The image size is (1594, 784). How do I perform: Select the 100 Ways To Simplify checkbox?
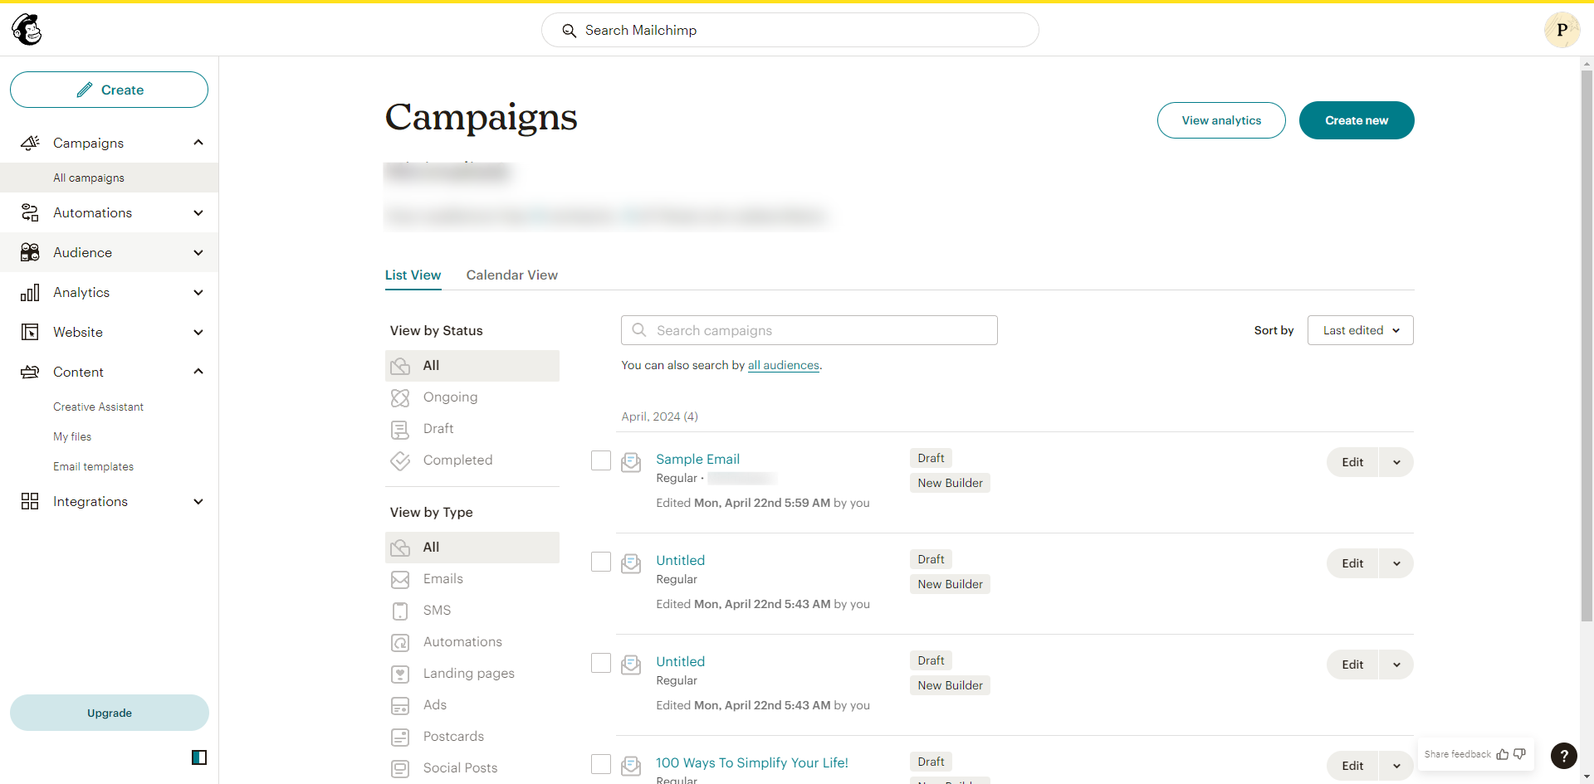tap(601, 764)
